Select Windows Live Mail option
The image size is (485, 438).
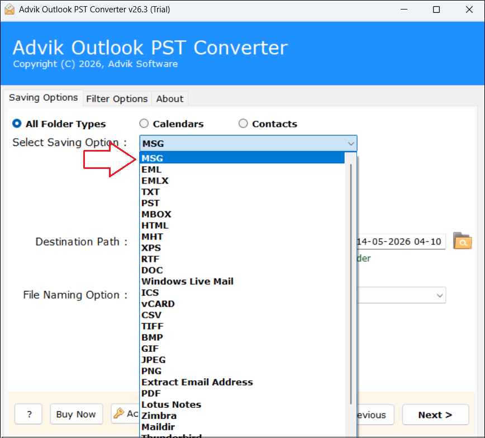coord(242,281)
